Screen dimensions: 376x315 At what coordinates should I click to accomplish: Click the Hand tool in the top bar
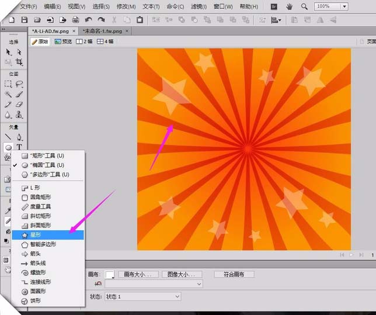coord(290,6)
